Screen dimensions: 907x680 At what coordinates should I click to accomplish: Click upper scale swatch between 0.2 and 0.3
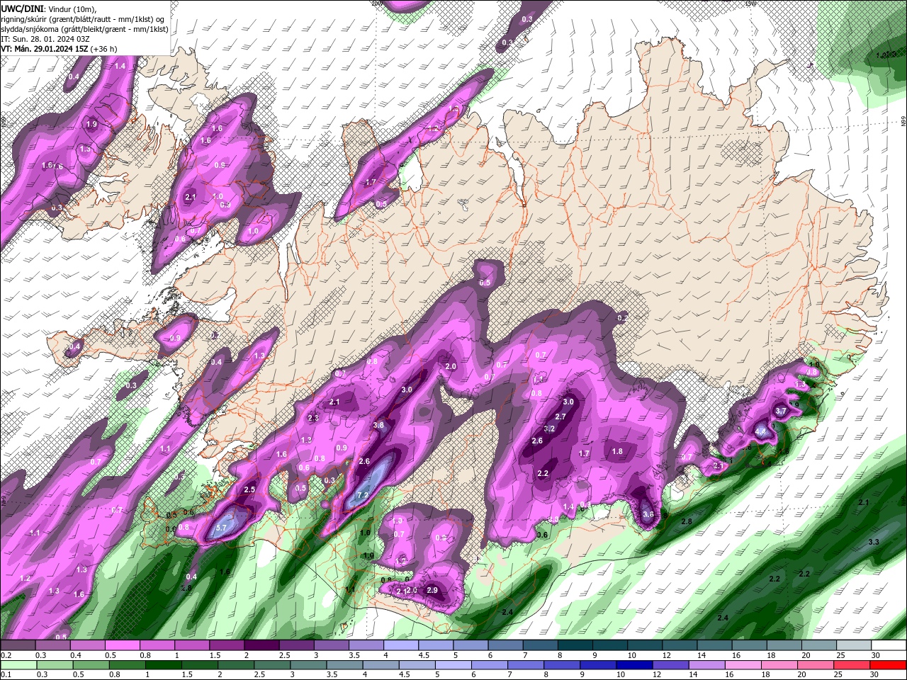coord(18,645)
